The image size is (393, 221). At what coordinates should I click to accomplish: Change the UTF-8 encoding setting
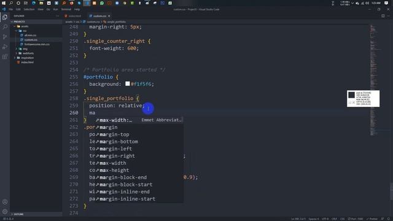point(325,219)
